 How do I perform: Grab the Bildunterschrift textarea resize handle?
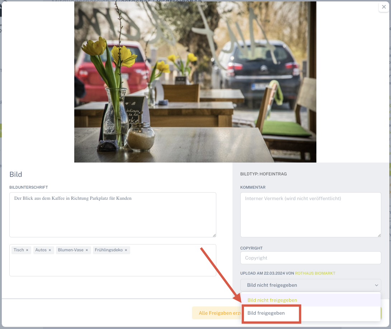pyautogui.click(x=214, y=235)
